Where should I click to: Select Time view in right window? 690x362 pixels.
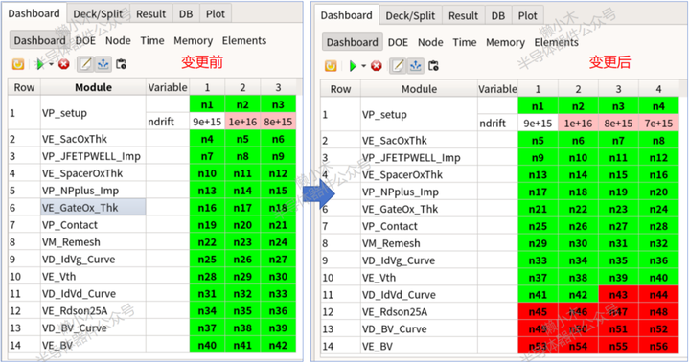pos(465,42)
